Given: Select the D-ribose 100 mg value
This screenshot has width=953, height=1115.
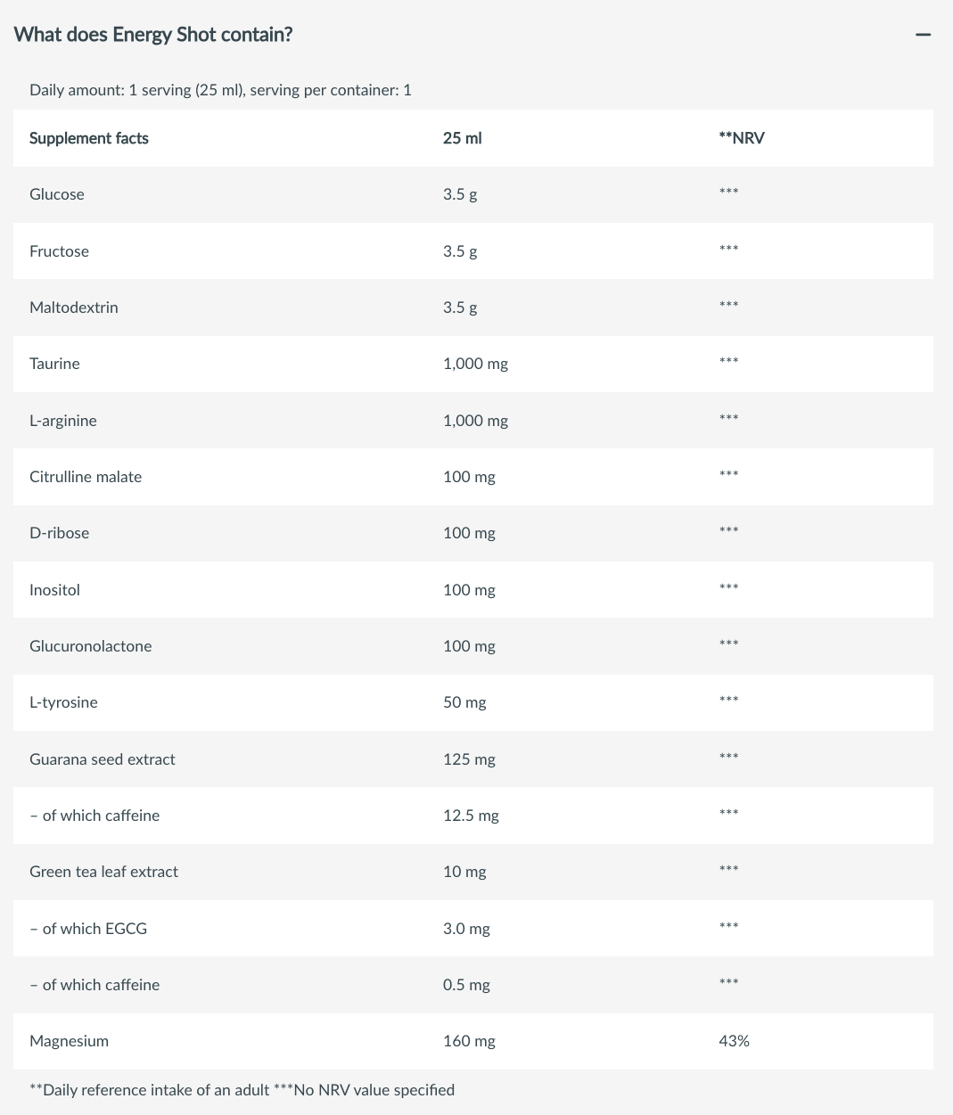Looking at the screenshot, I should point(469,533).
